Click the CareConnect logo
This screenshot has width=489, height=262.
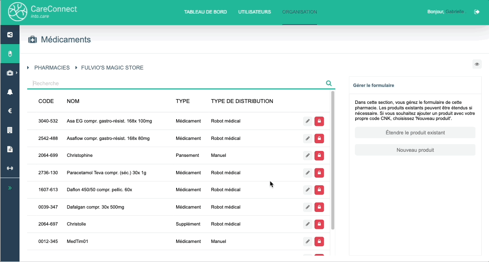42,12
